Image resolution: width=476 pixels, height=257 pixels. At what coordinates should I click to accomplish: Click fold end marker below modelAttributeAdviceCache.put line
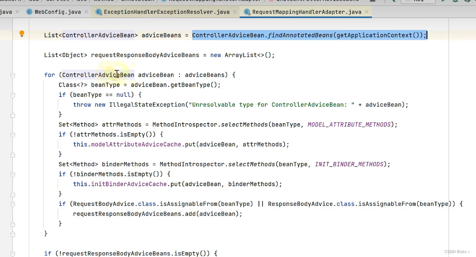[x=13, y=154]
